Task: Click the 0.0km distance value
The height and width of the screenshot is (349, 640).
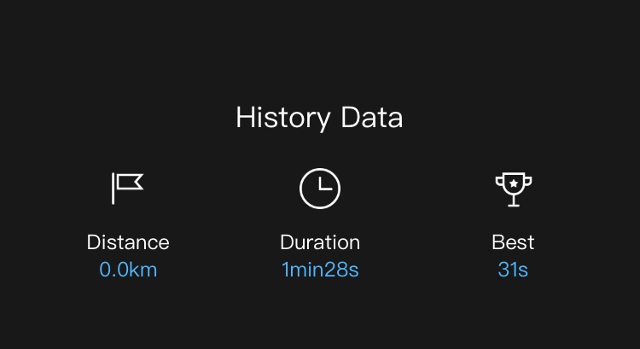Action: click(128, 270)
